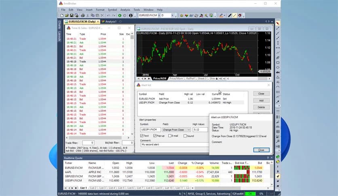Click the Realtime Quote horizontal scrollbar
Viewport: 338px width, 196px height.
(230, 188)
